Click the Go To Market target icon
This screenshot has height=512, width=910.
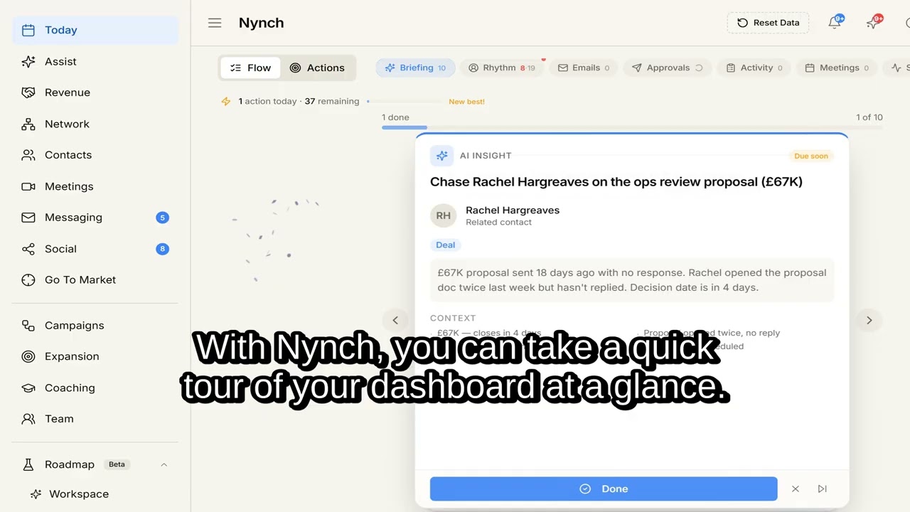28,279
